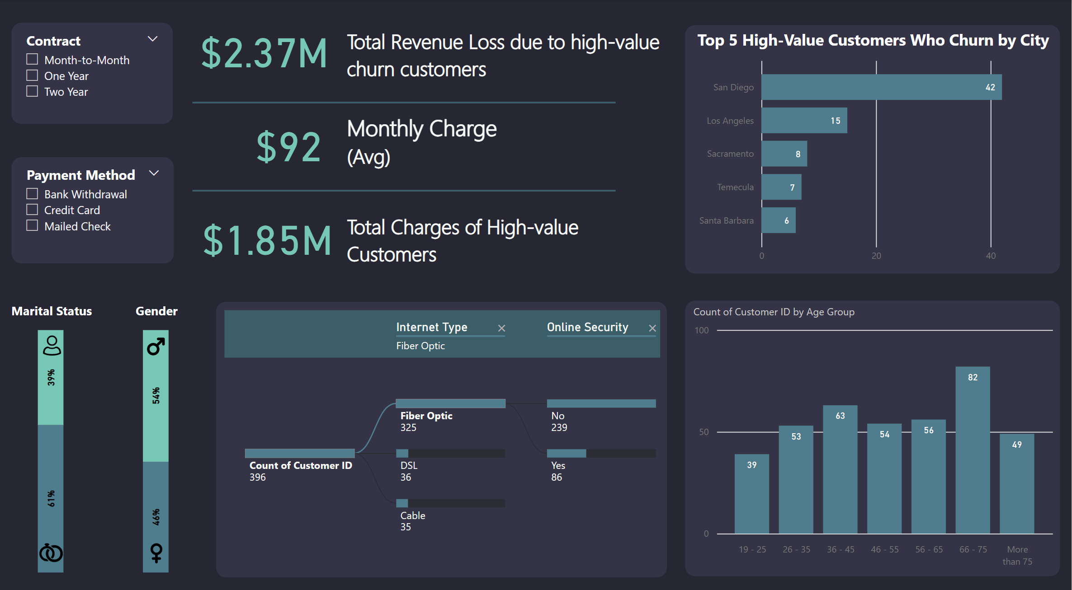Remove the Internet Type level with X
The width and height of the screenshot is (1072, 590).
pos(501,328)
